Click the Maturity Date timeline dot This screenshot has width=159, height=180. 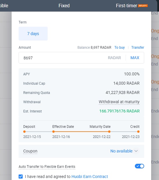[109, 132]
